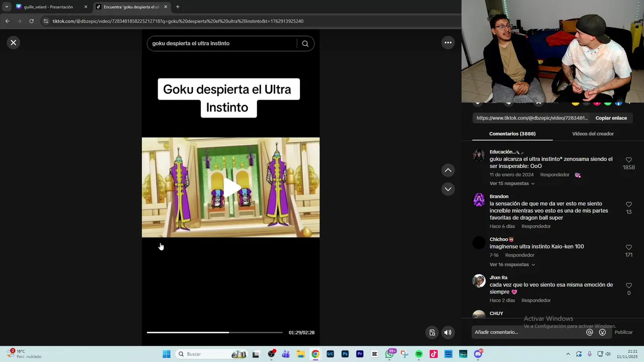Open Google Chrome from the taskbar
The image size is (644, 362).
315,354
